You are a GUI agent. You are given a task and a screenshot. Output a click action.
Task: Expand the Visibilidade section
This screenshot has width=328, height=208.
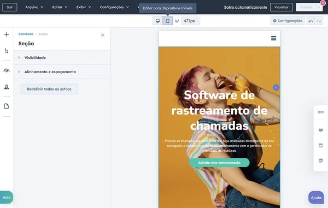[x=61, y=58]
